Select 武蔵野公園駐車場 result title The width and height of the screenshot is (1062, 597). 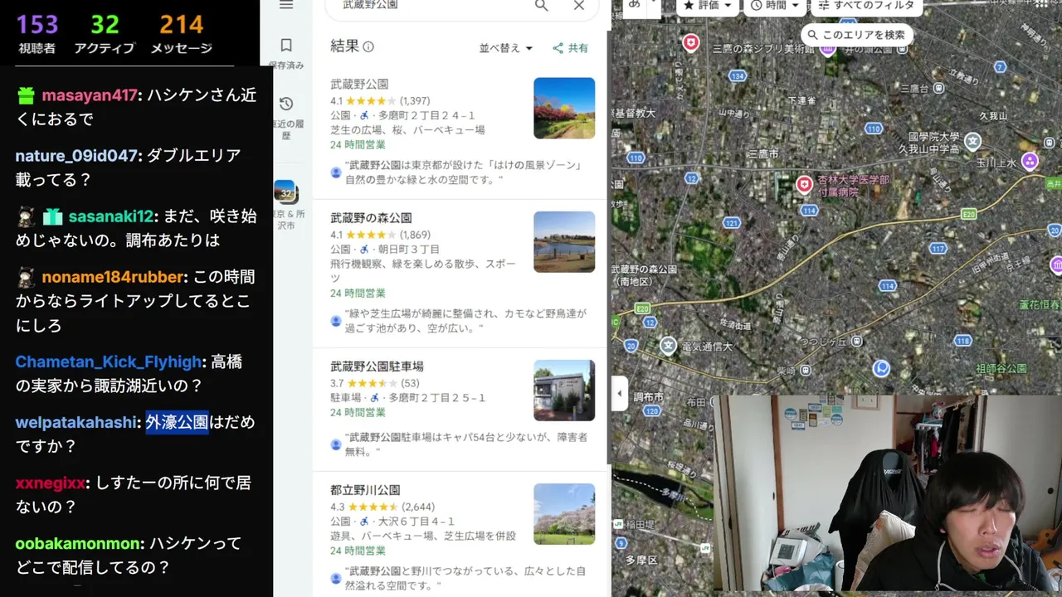tap(377, 366)
